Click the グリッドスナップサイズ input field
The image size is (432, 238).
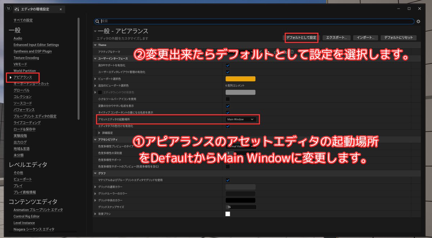click(241, 207)
